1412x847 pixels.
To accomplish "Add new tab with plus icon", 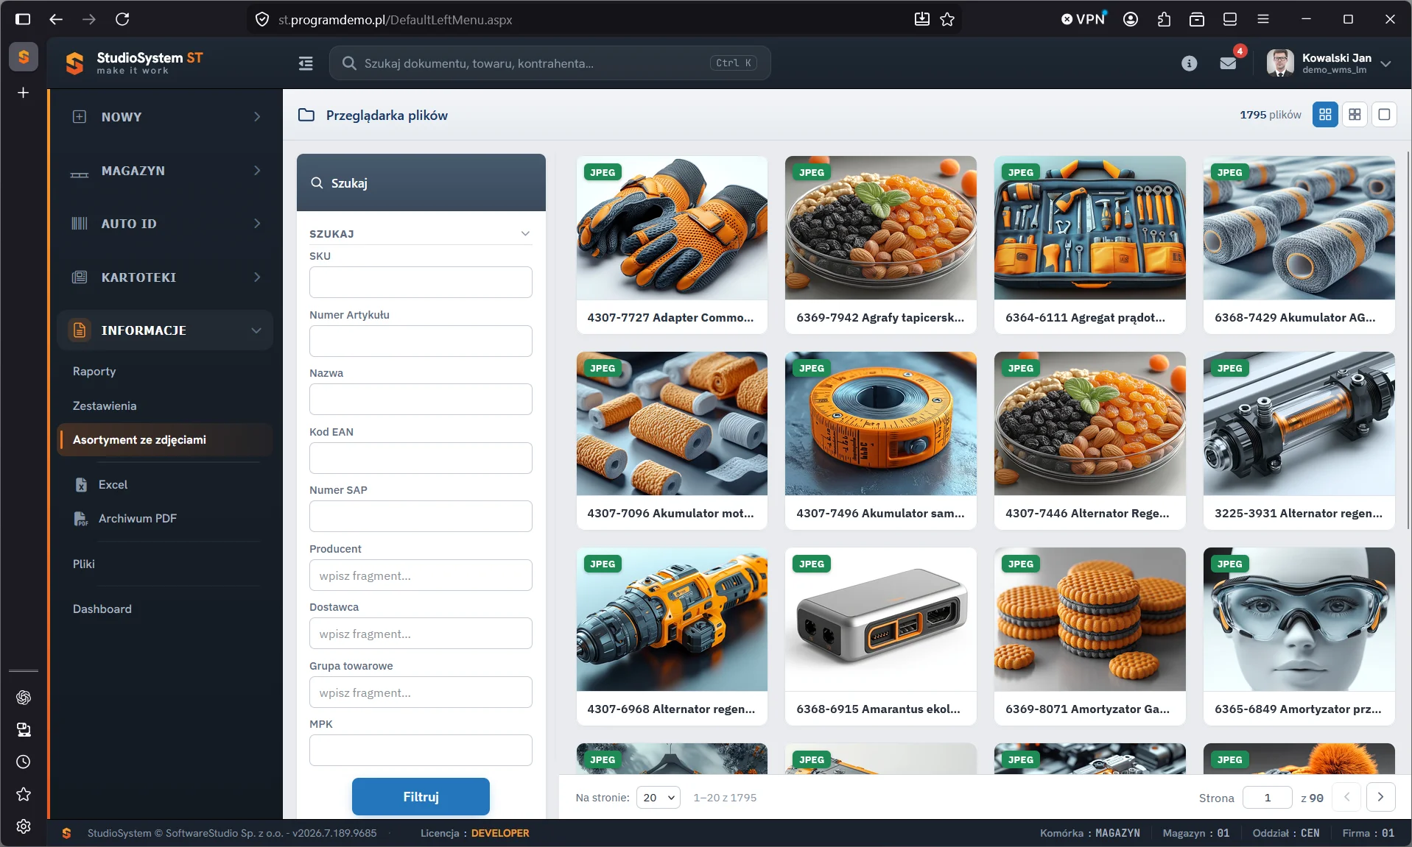I will 24,93.
